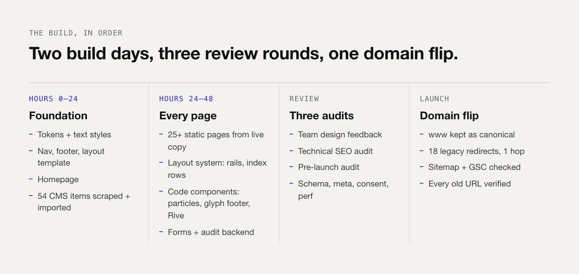Select 'Forms + audit backend' item
This screenshot has width=579, height=274.
click(x=211, y=232)
